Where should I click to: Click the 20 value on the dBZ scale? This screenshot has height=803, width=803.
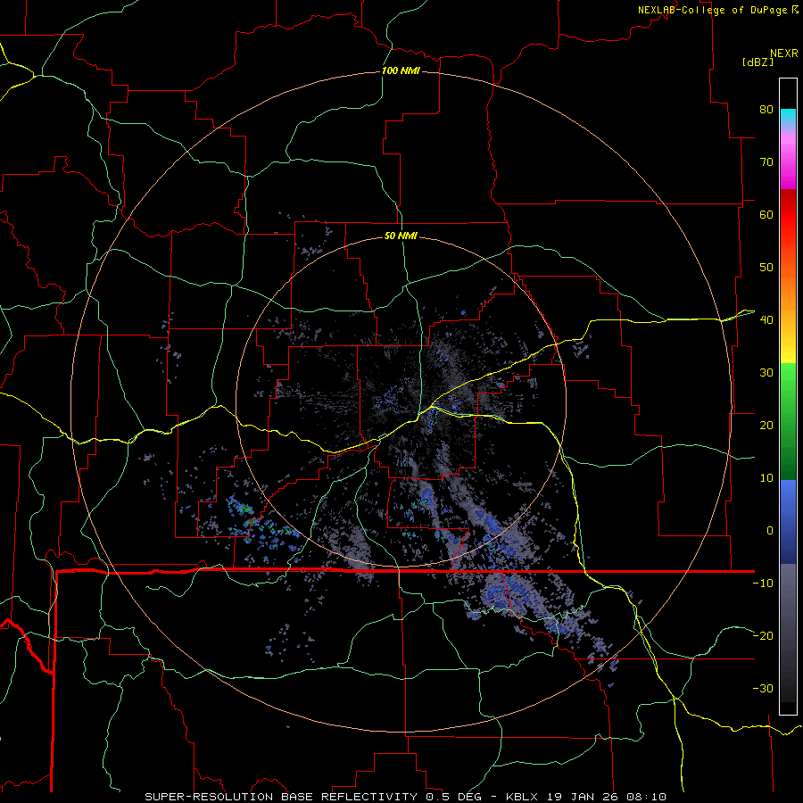coord(766,425)
